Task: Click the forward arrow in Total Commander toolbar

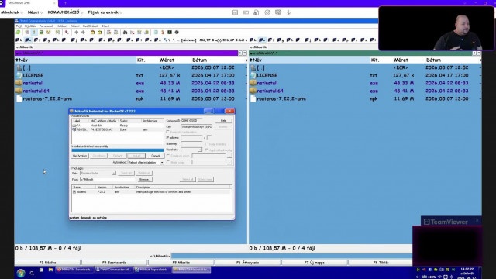Action: point(83,33)
